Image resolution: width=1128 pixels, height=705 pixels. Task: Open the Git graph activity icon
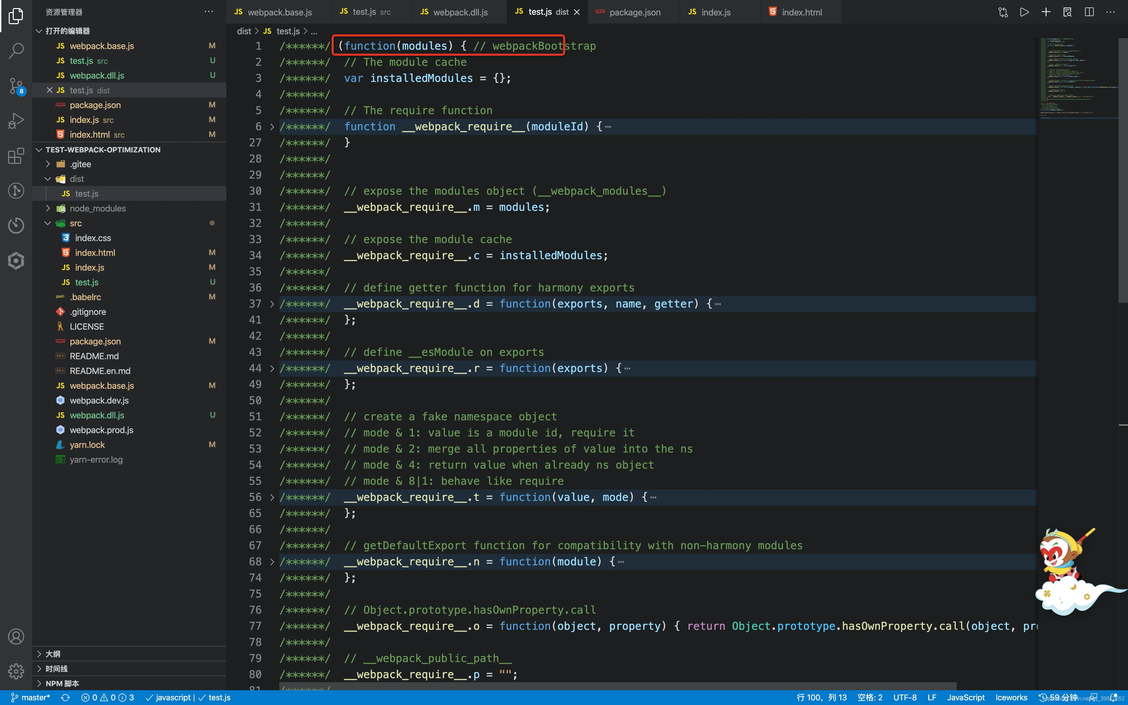pyautogui.click(x=16, y=191)
